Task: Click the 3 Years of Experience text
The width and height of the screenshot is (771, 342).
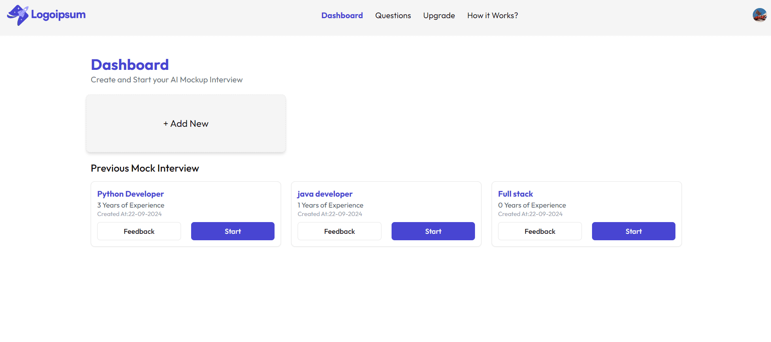Action: click(x=131, y=205)
